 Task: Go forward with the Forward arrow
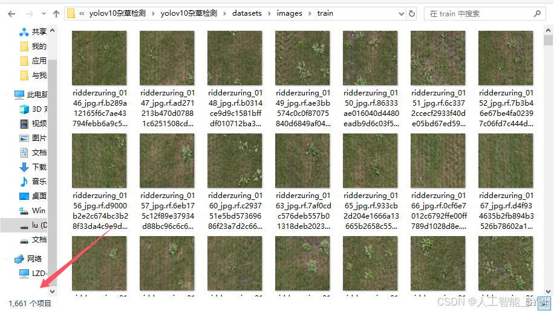pos(29,14)
